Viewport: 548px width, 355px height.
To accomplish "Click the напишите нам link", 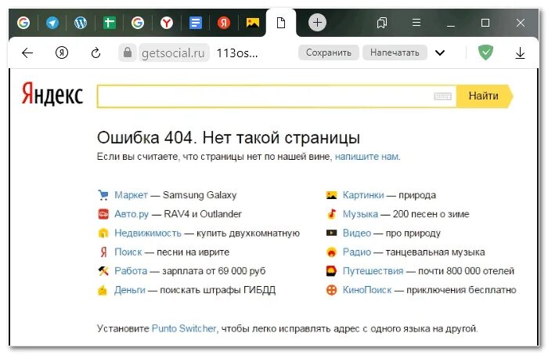I will point(366,156).
